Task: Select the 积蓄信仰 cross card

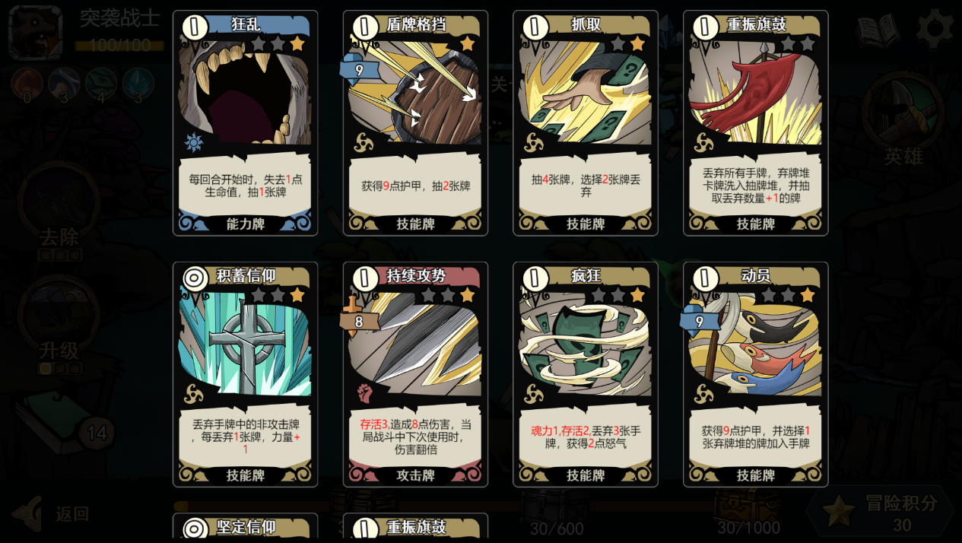Action: pyautogui.click(x=245, y=374)
